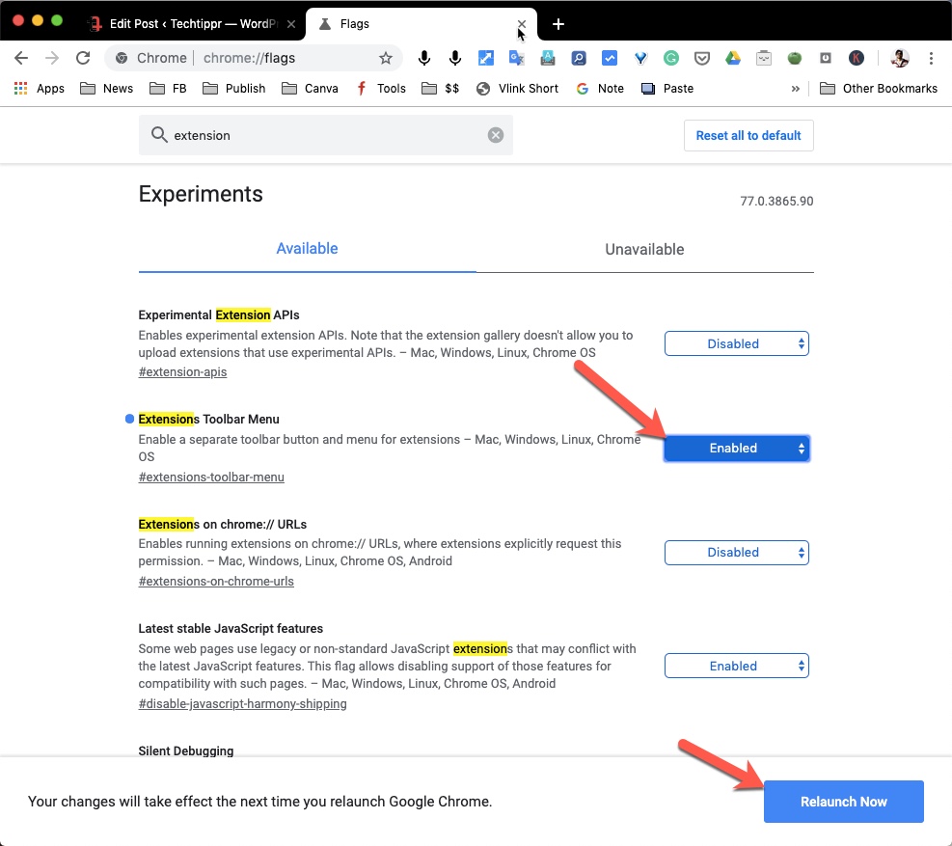
Task: Open Chrome's three-dot menu
Action: [x=931, y=58]
